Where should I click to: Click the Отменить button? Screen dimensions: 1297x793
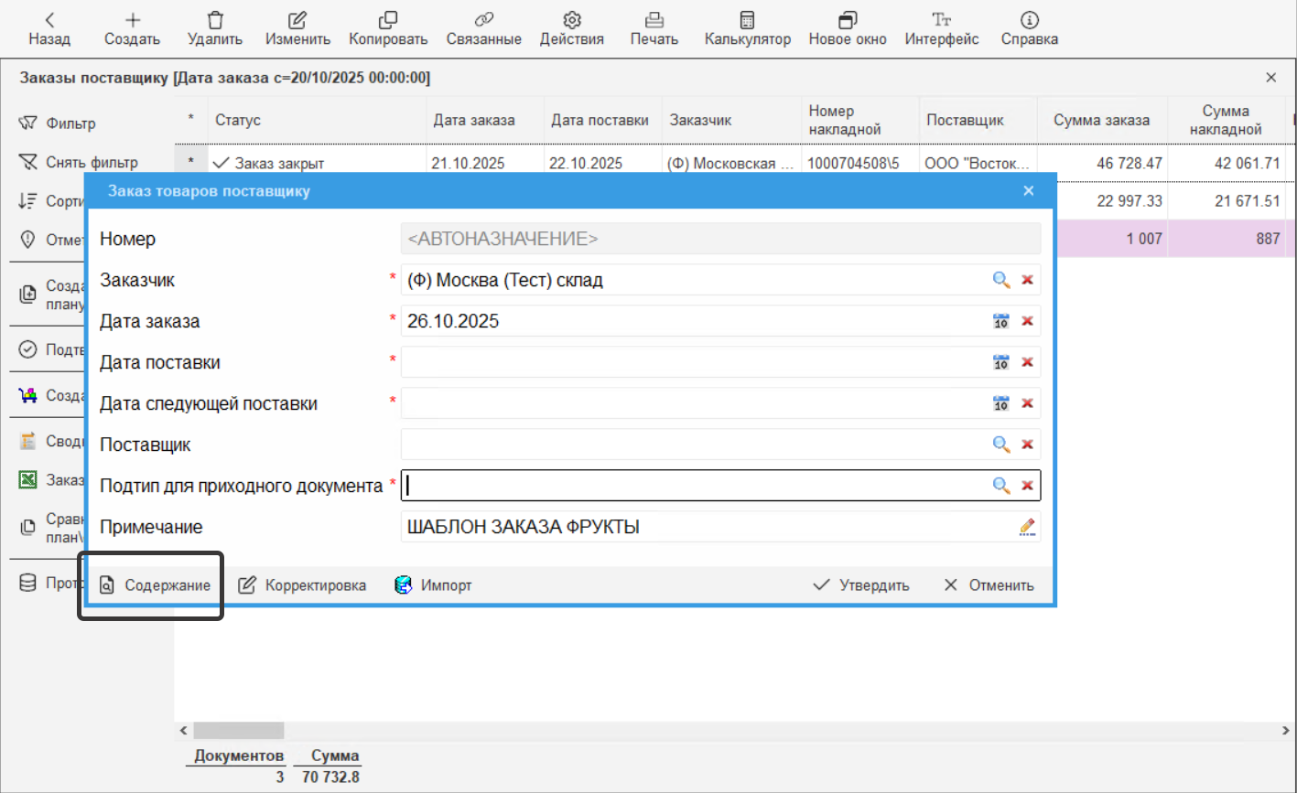coord(989,585)
